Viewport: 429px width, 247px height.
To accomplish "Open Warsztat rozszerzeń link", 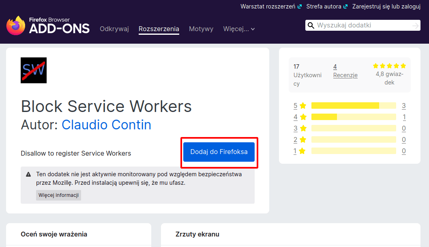I will point(268,6).
